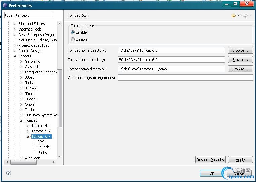Expand the Project Capabilities node
The height and width of the screenshot is (182, 256).
coord(14,46)
